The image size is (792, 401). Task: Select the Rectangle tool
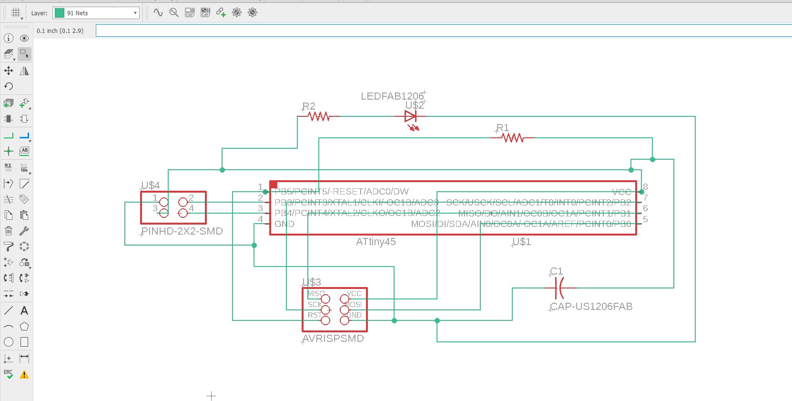click(x=24, y=342)
